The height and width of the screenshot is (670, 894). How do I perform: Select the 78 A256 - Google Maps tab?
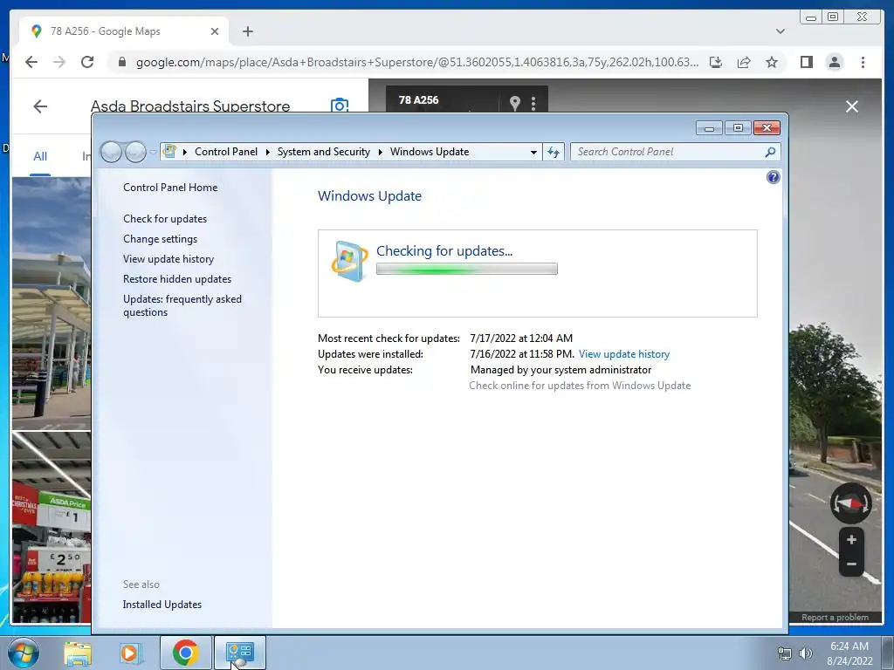[x=124, y=31]
